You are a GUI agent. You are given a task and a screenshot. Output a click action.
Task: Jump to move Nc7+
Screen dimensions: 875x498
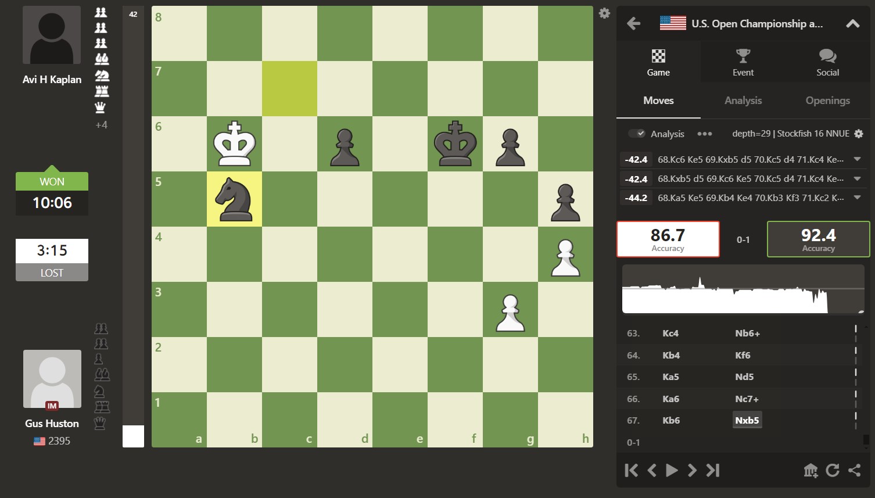coord(747,399)
